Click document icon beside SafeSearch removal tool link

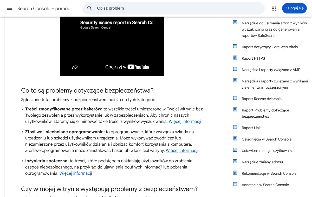click(x=235, y=23)
